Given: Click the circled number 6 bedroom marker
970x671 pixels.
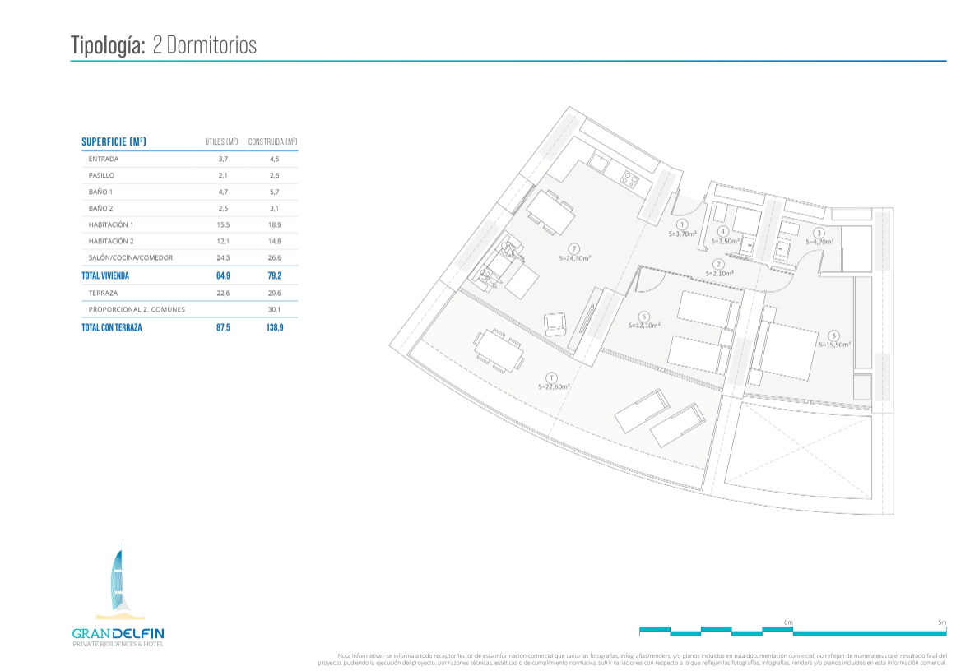Looking at the screenshot, I should coord(643,316).
